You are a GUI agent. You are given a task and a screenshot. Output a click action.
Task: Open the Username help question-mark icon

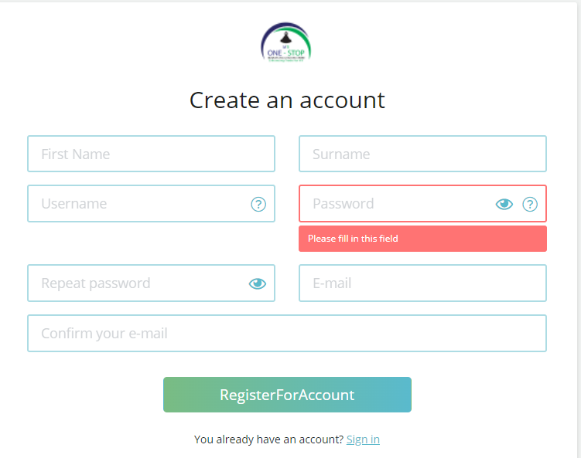[x=258, y=204]
